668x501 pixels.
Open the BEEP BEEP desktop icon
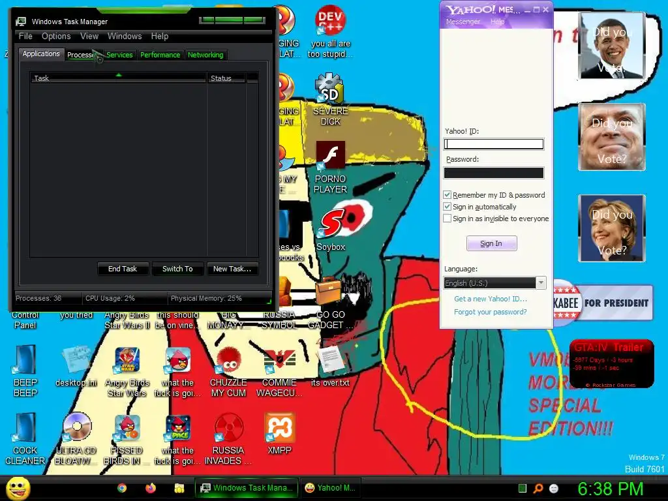(25, 360)
